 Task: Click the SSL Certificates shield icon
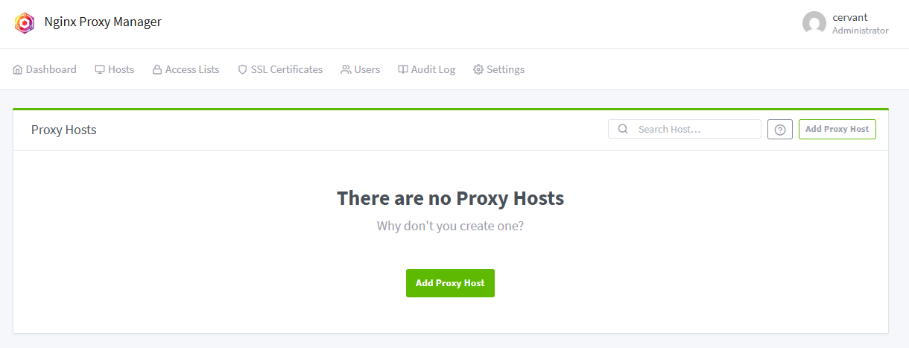[242, 69]
